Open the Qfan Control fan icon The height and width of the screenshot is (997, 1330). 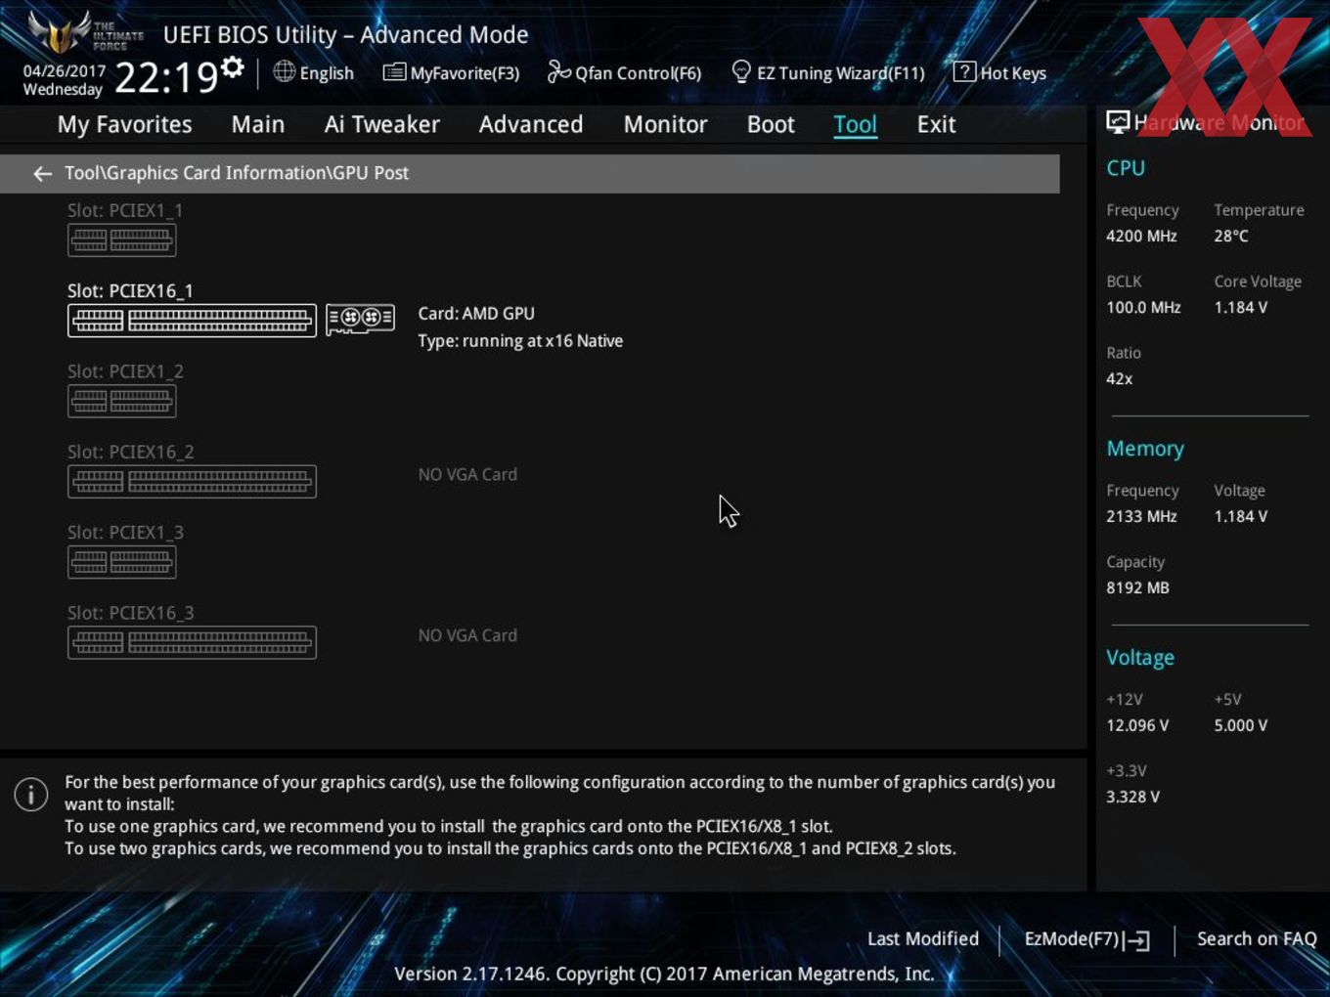click(558, 71)
